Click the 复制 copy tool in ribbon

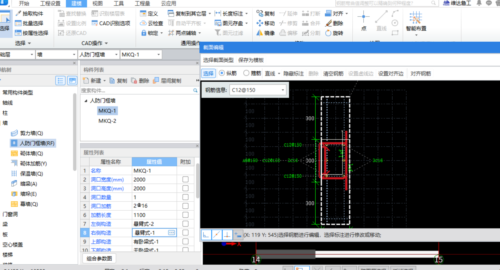coord(265,14)
